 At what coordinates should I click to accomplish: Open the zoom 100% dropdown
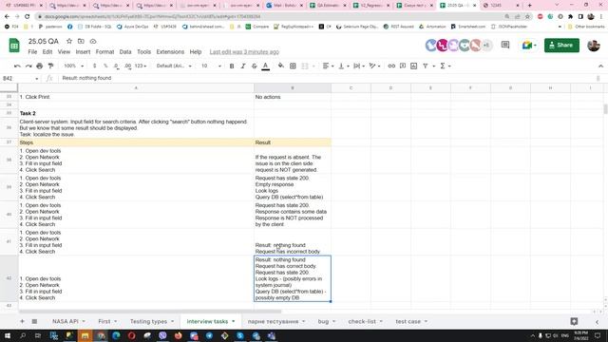73,66
